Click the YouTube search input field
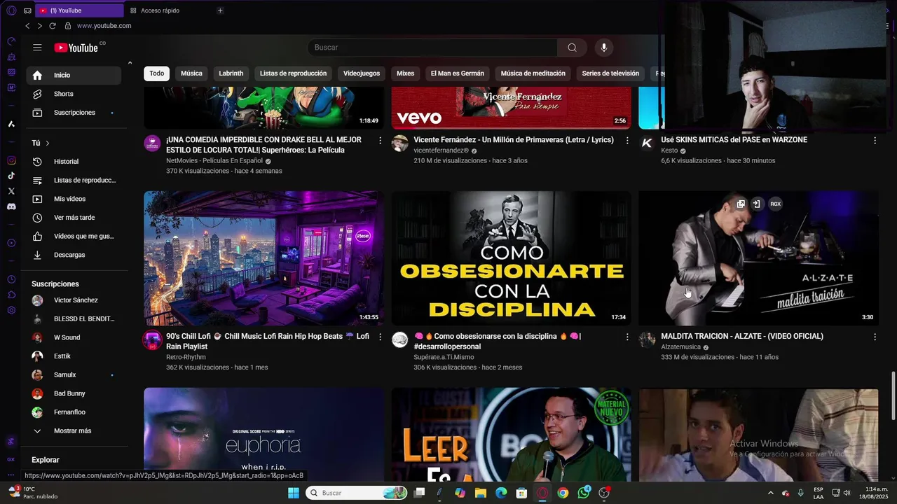 point(433,48)
